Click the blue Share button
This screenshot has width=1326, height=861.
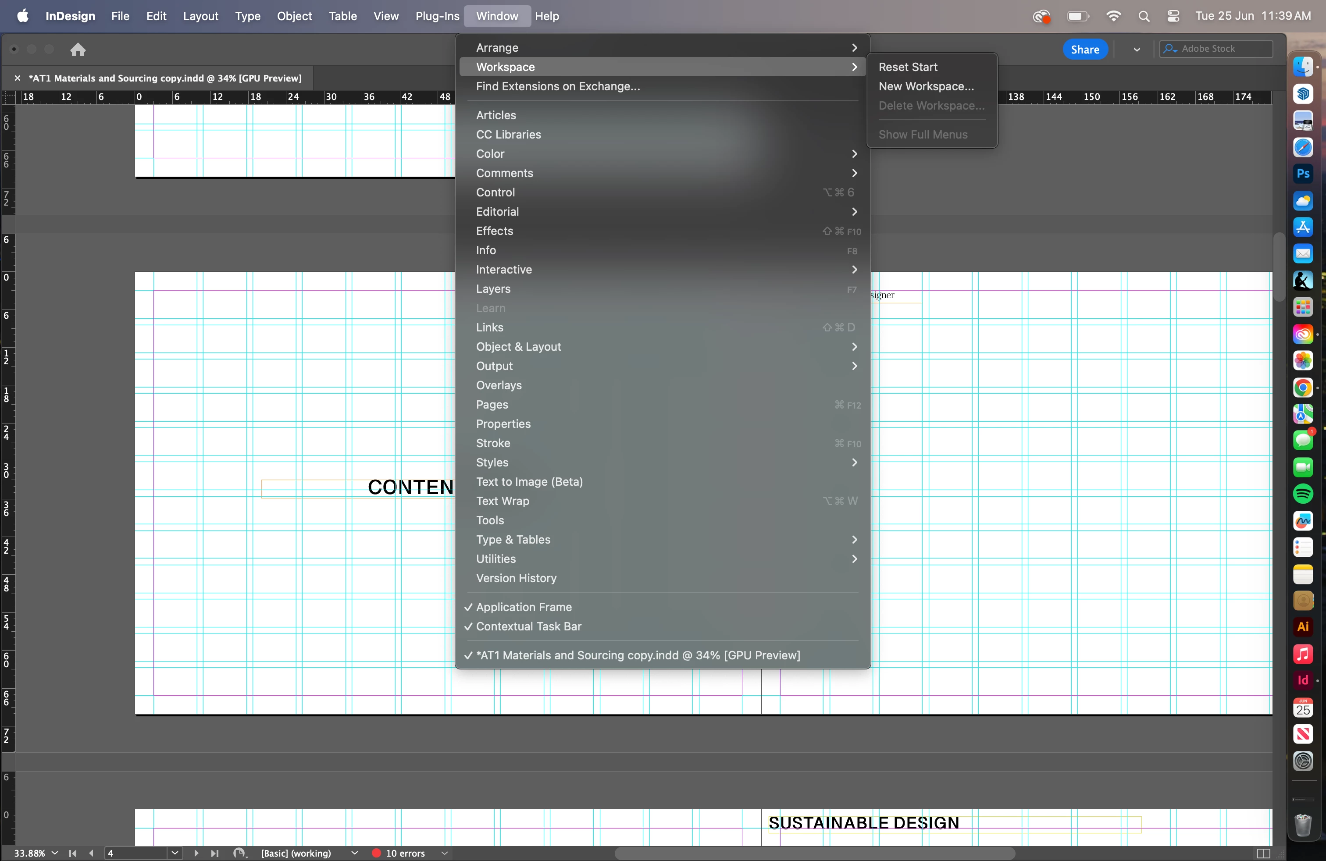tap(1084, 49)
